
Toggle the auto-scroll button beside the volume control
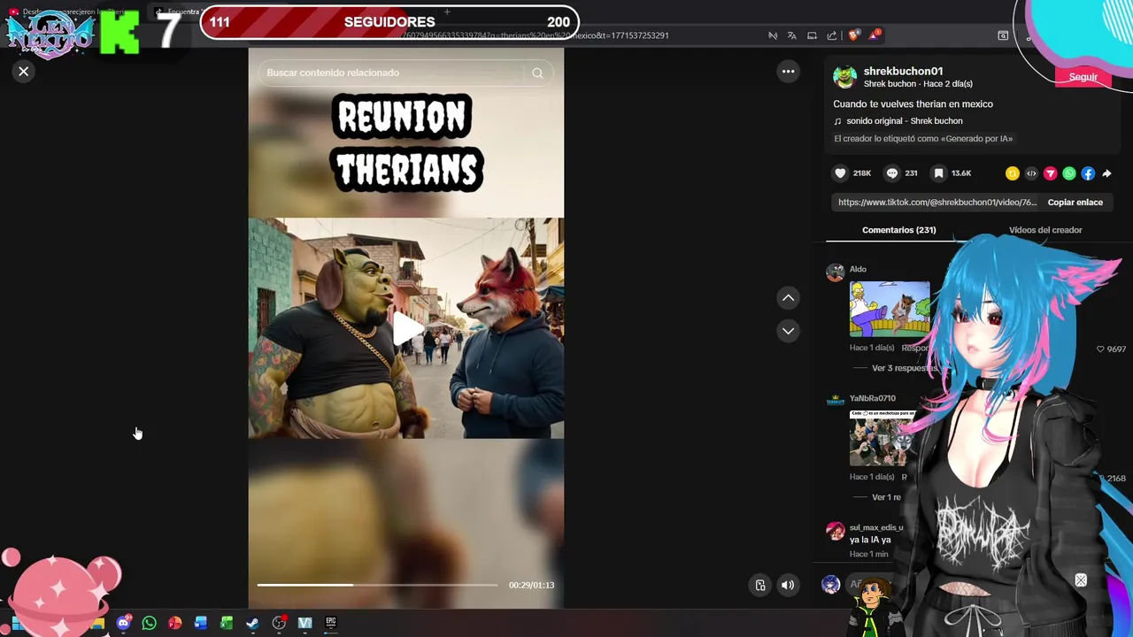point(759,585)
